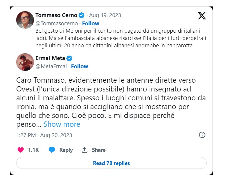Screen dimensions: 229x180
Task: Follow the @MetaErmal account
Action: coord(80,66)
